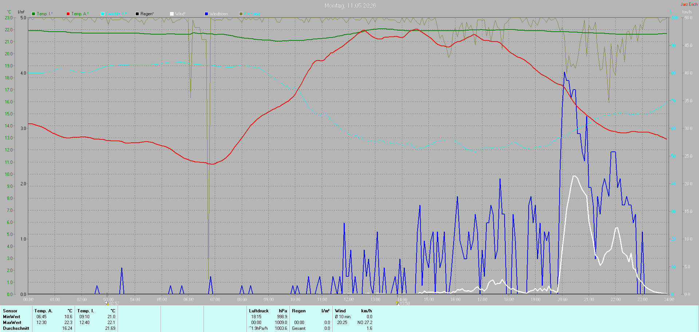Click the "13:50" time label
The width and height of the screenshot is (699, 332).
(x=405, y=304)
